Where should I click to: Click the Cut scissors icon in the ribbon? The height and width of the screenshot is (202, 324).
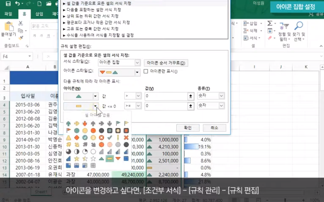point(21,23)
